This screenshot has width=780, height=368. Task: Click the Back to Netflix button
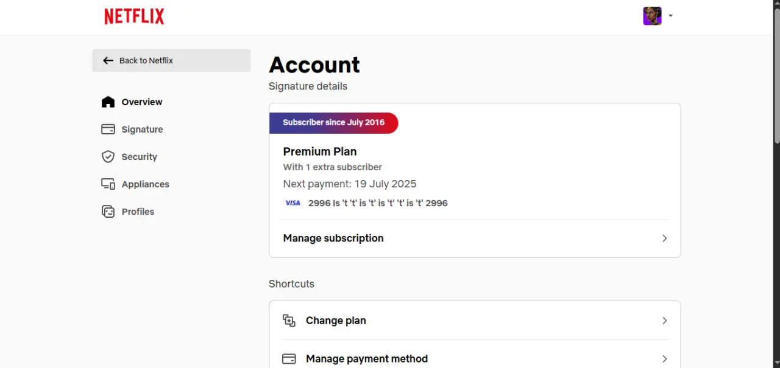pos(171,60)
